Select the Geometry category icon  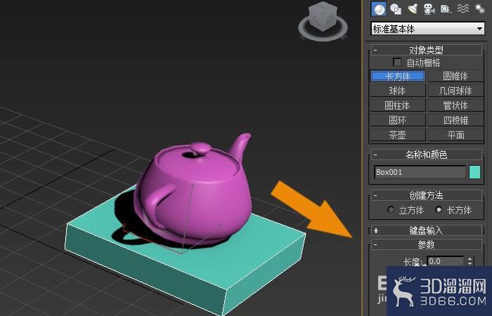click(x=379, y=8)
